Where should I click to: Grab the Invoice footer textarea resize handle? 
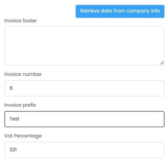(x=162, y=63)
